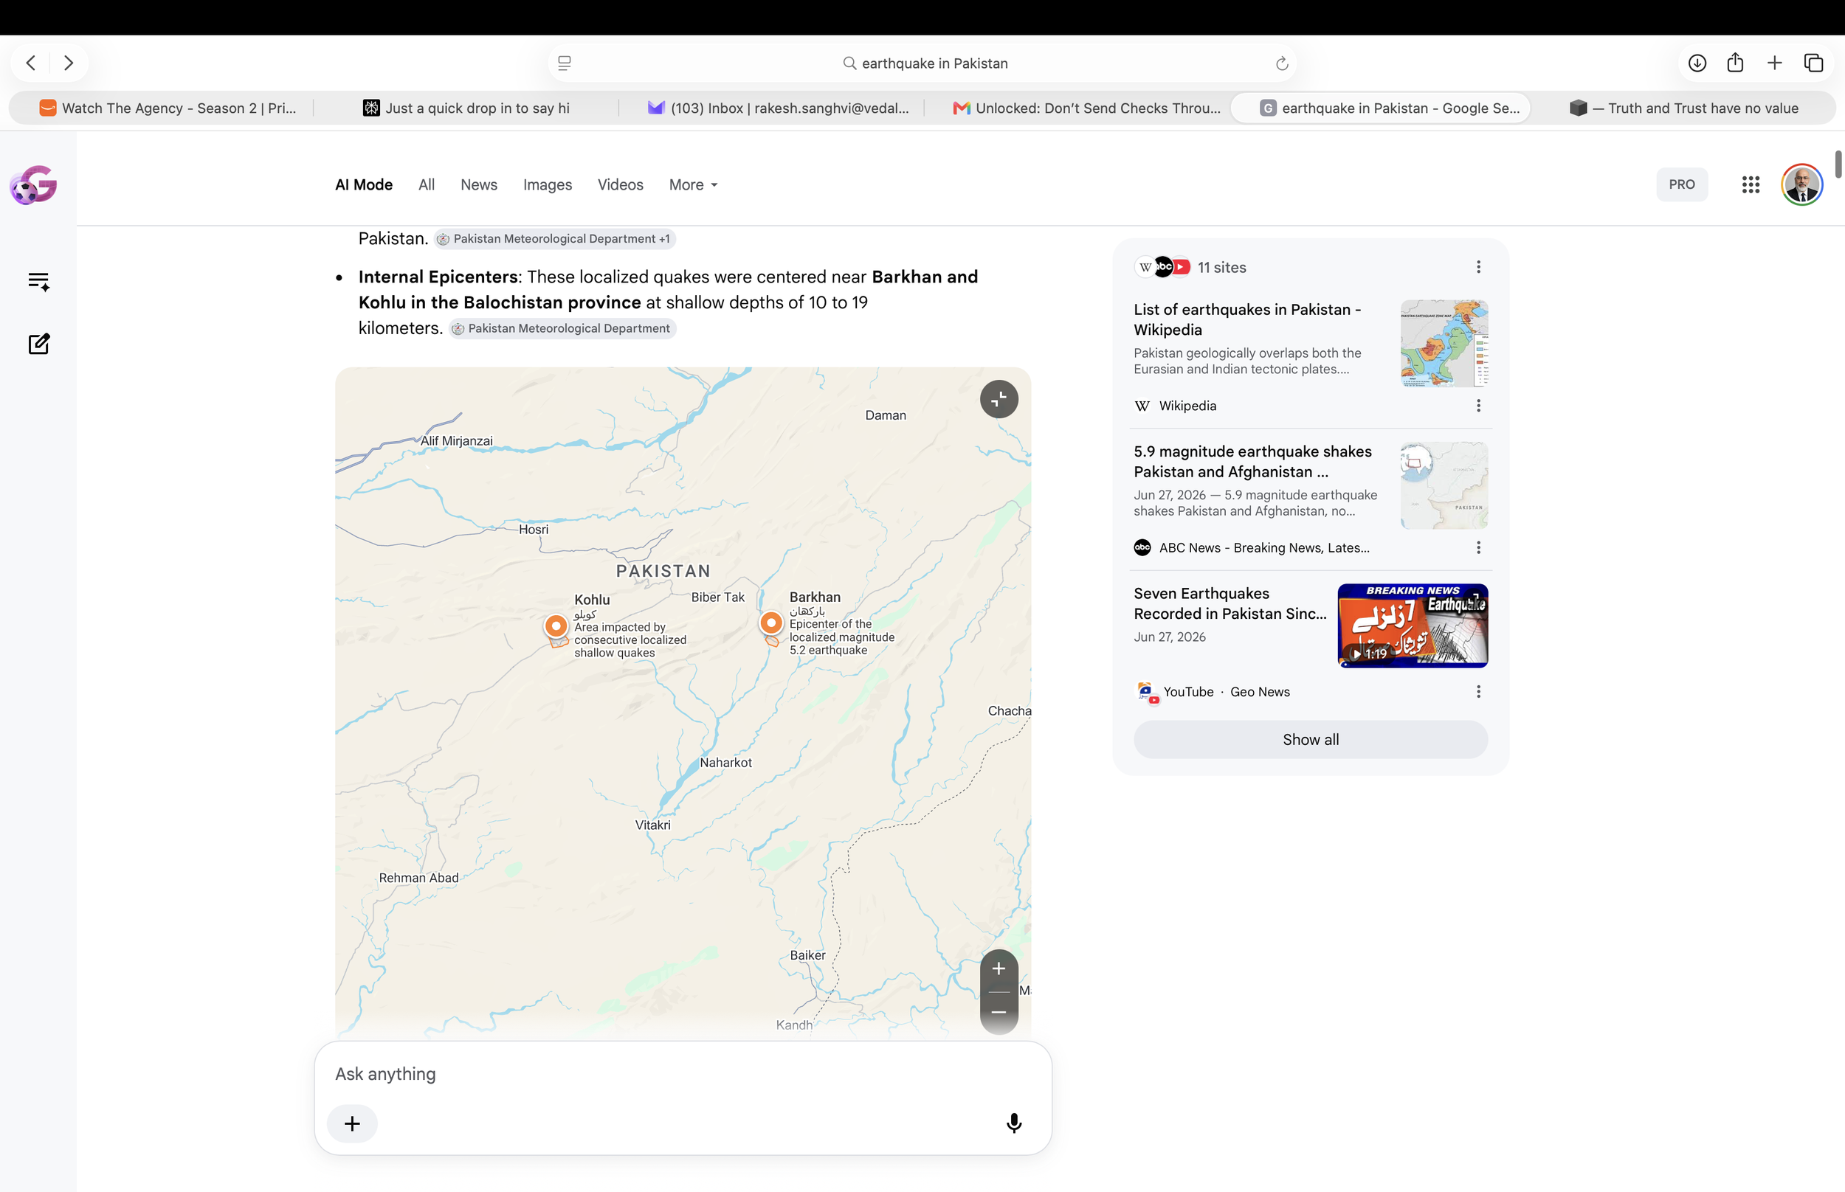Switch to the Videos results tab
1845x1192 pixels.
[620, 185]
